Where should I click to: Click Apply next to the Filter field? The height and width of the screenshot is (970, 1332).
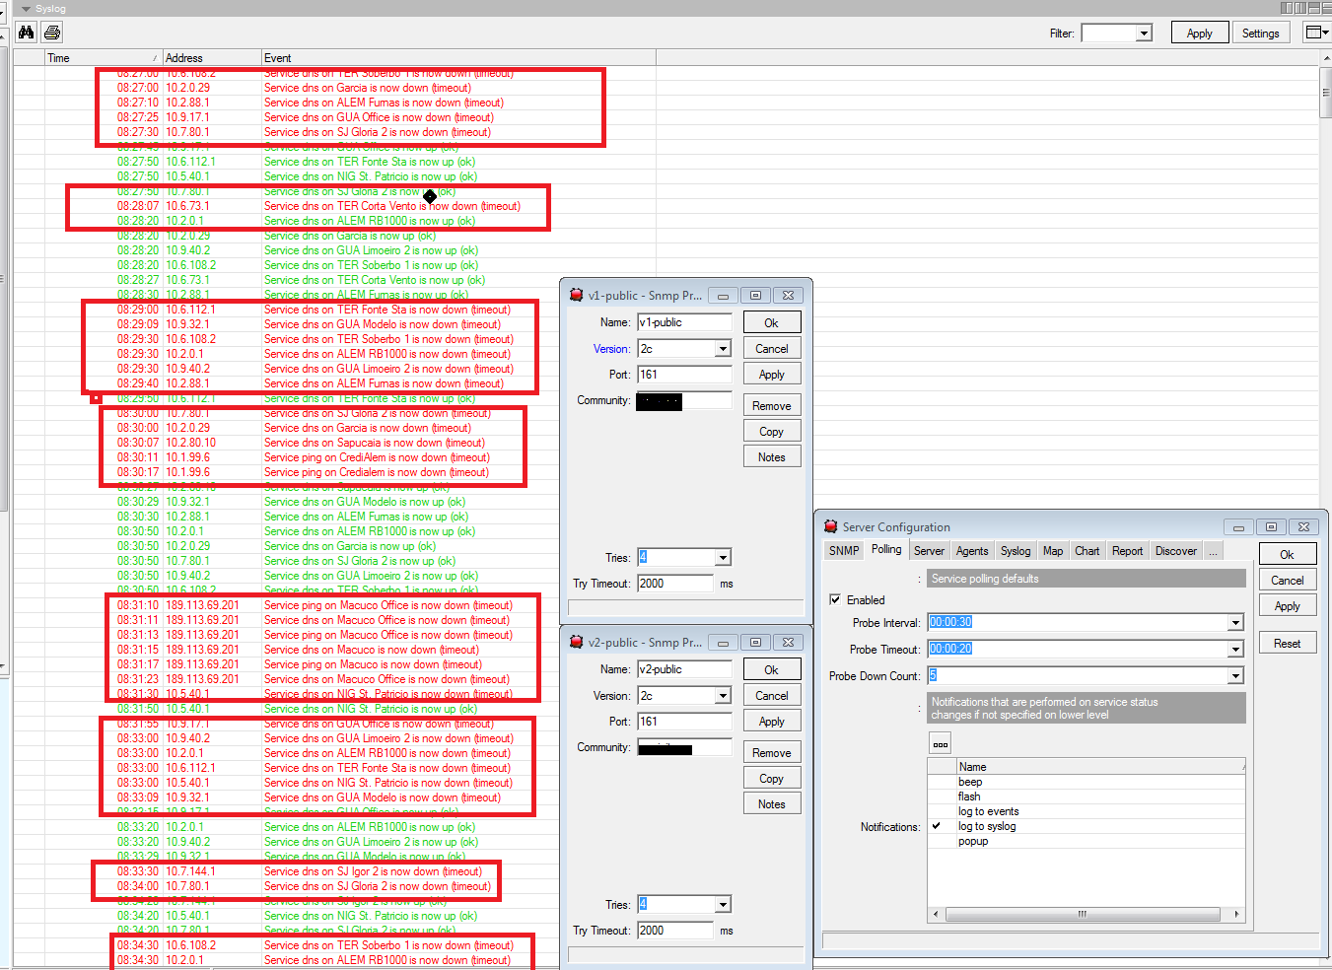[1199, 32]
